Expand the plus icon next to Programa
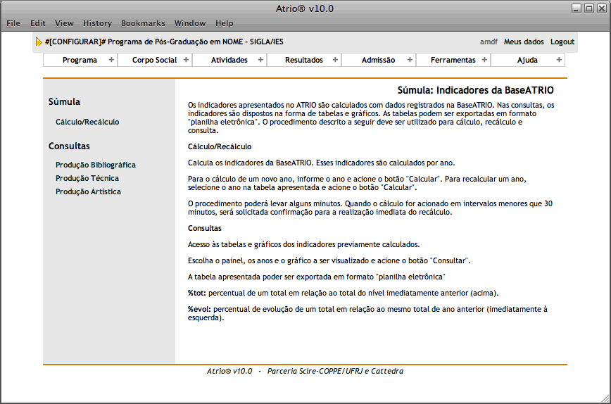Viewport: 611px width, 404px height. pos(111,60)
